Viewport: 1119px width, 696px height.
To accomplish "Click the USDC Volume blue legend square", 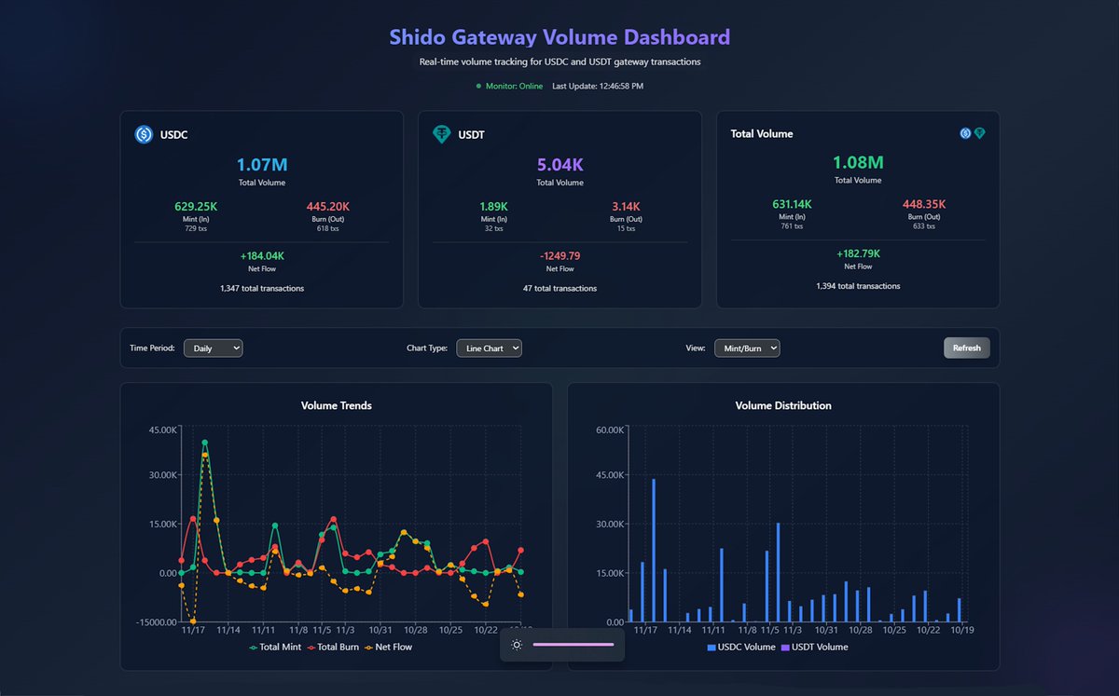I will coord(710,647).
